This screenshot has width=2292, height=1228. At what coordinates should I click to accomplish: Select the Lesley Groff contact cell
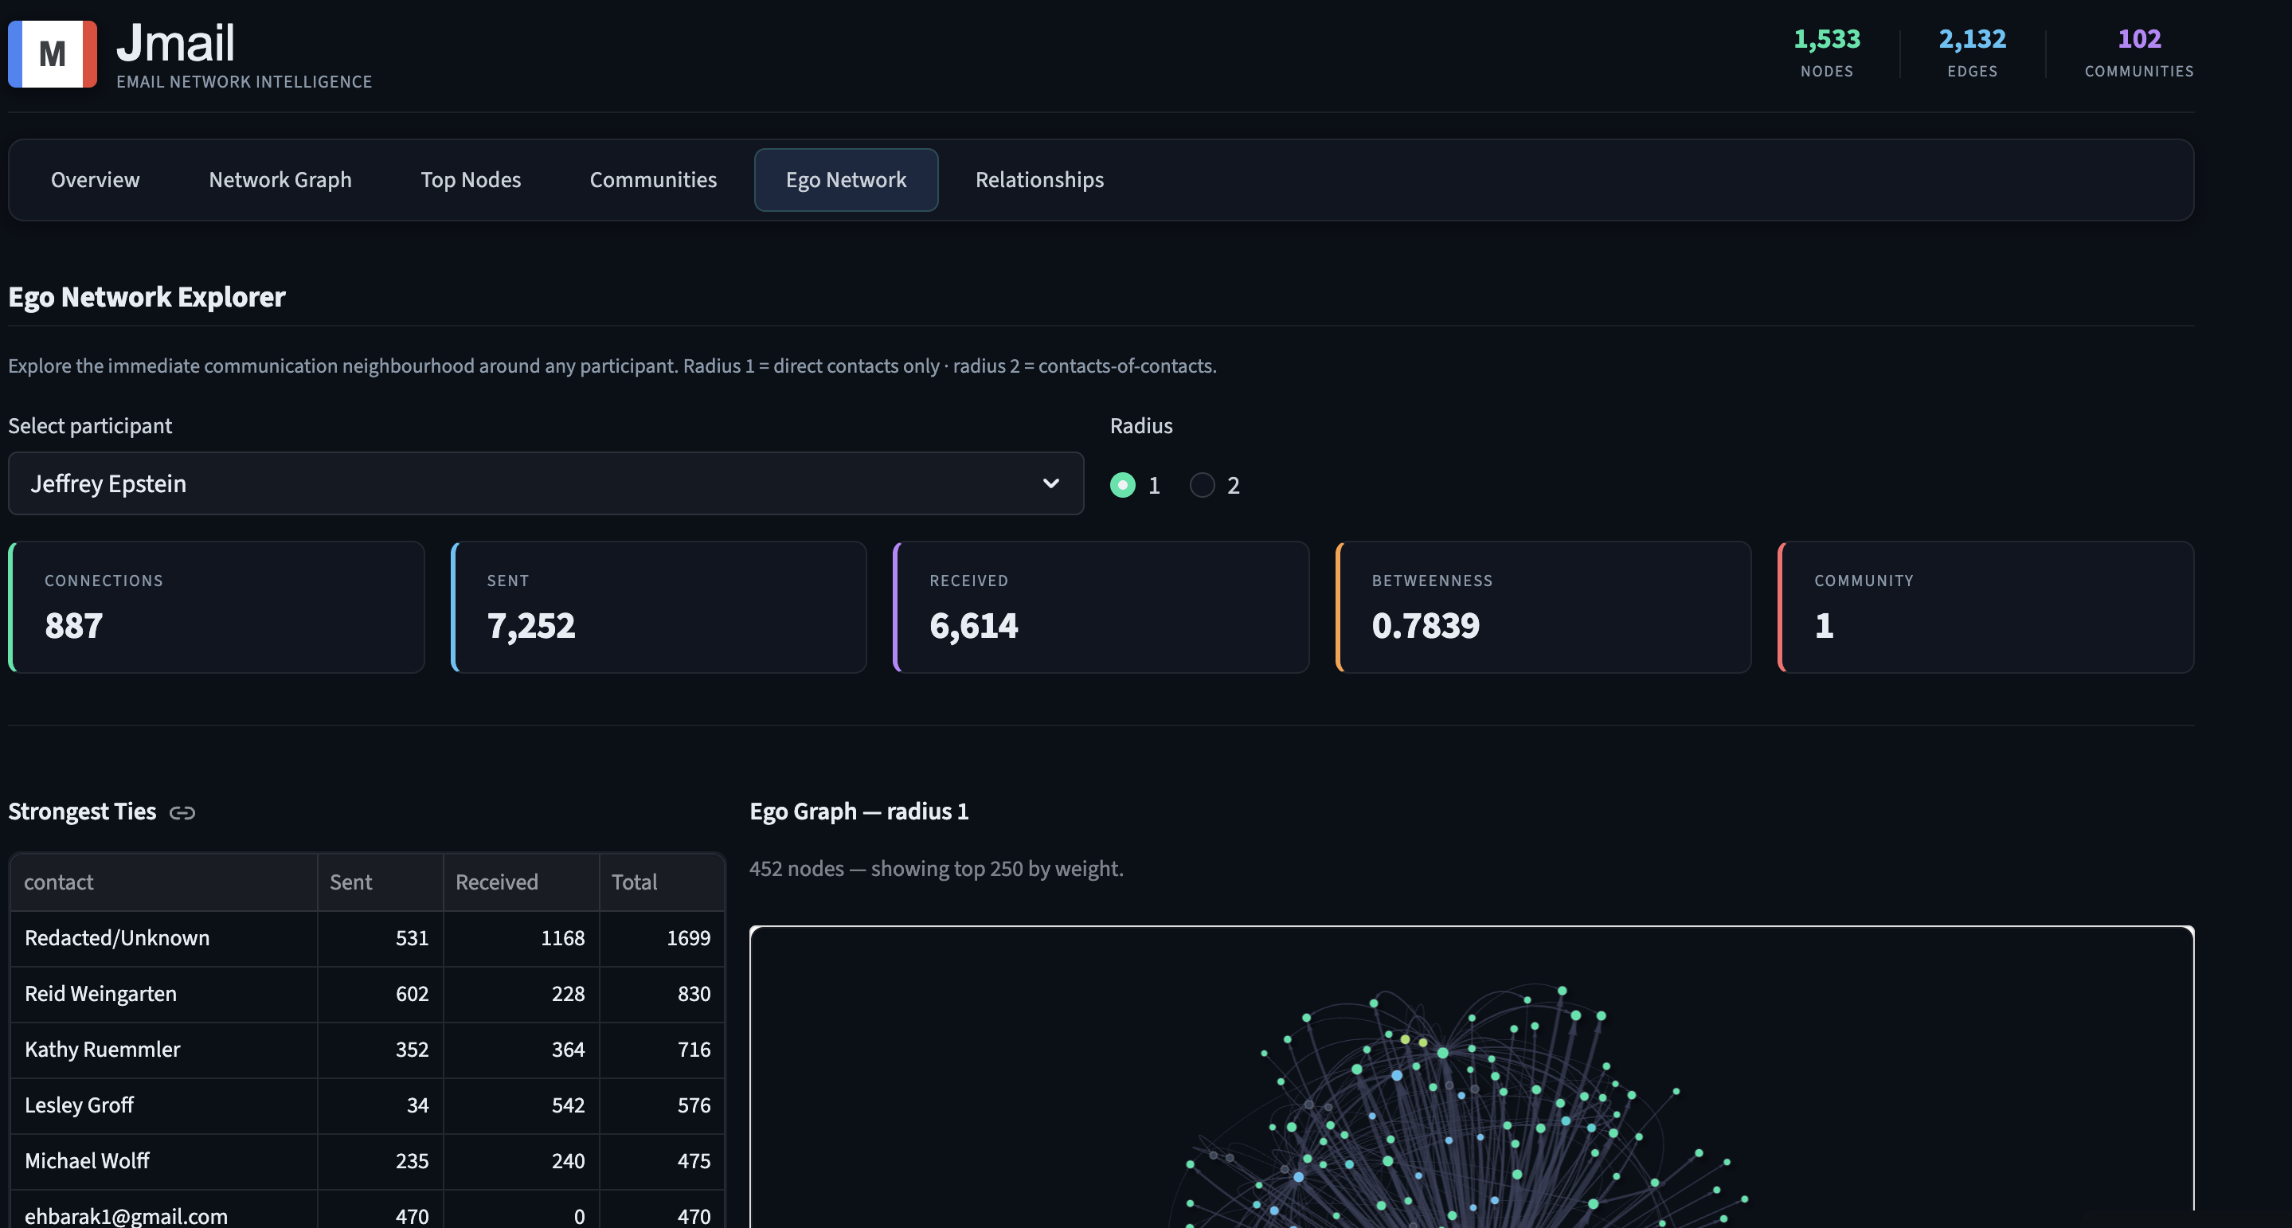click(164, 1105)
